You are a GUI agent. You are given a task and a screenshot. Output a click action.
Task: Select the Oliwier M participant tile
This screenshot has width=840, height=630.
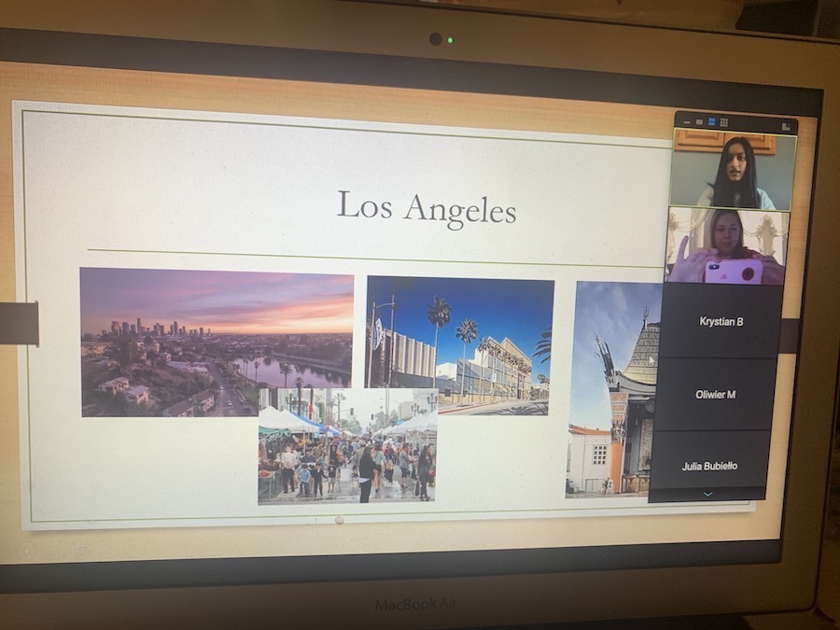pyautogui.click(x=716, y=394)
